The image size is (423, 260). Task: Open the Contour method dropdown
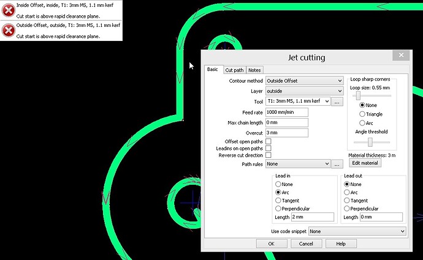pos(304,81)
